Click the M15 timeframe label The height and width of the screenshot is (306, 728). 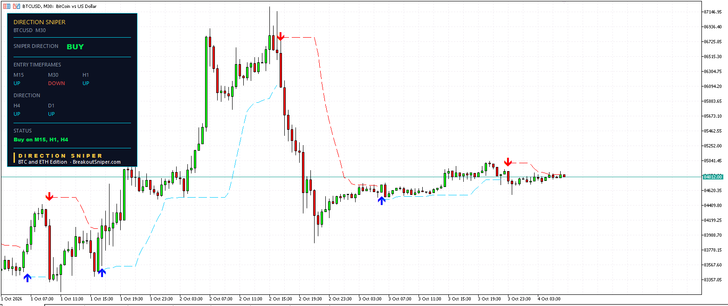(x=19, y=75)
